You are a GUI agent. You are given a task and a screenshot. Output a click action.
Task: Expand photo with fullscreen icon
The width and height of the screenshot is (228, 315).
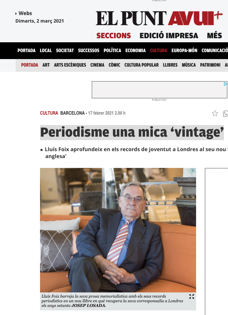(x=191, y=296)
